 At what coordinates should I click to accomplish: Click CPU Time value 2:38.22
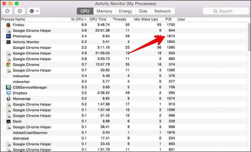click(104, 93)
